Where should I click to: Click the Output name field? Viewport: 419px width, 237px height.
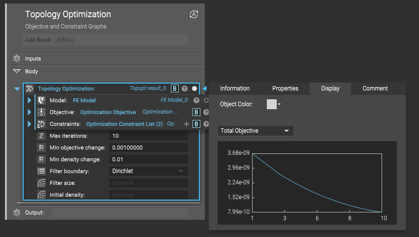pos(120,213)
